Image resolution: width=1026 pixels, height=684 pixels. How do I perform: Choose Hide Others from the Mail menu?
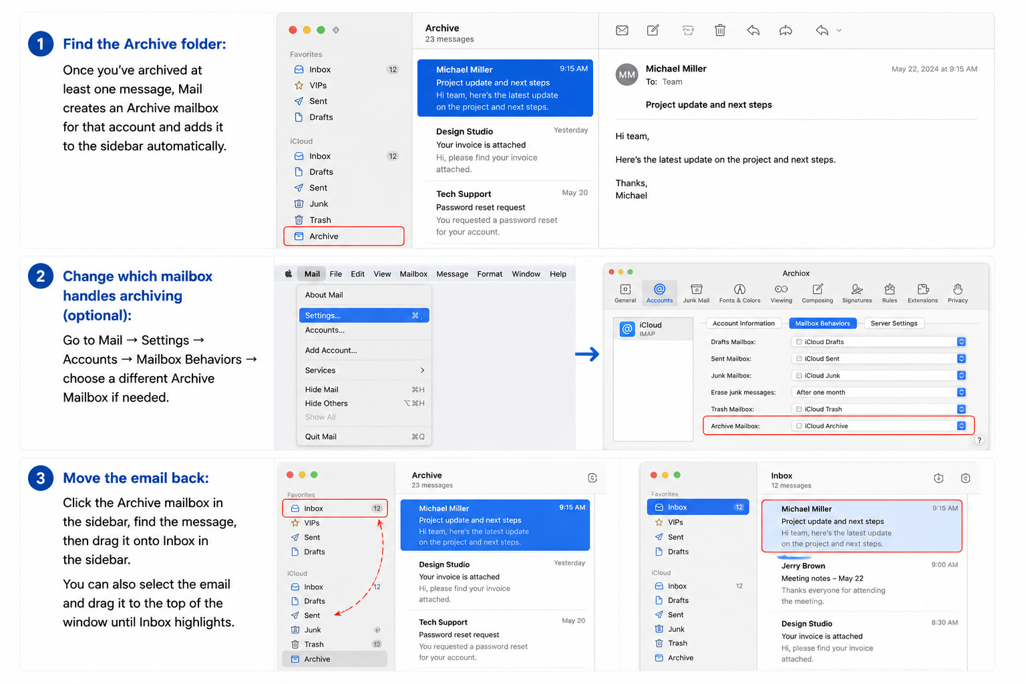[364, 403]
